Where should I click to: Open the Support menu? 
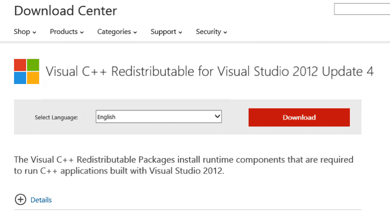[x=166, y=31]
